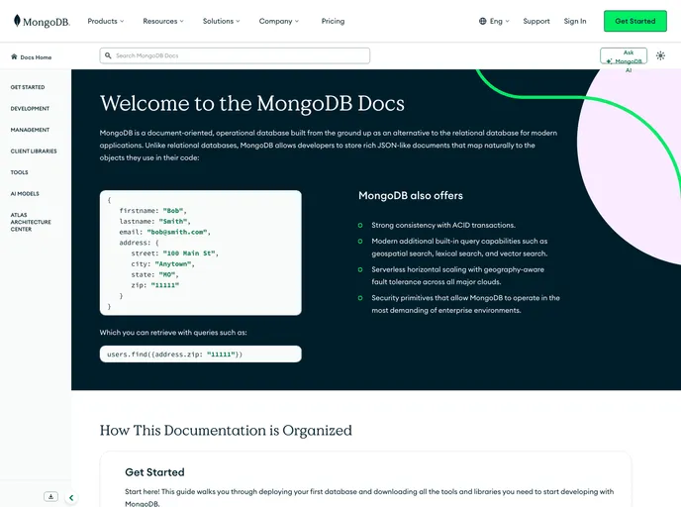Screen dimensions: 681x507
Task: Click Sign In
Action: tap(574, 21)
